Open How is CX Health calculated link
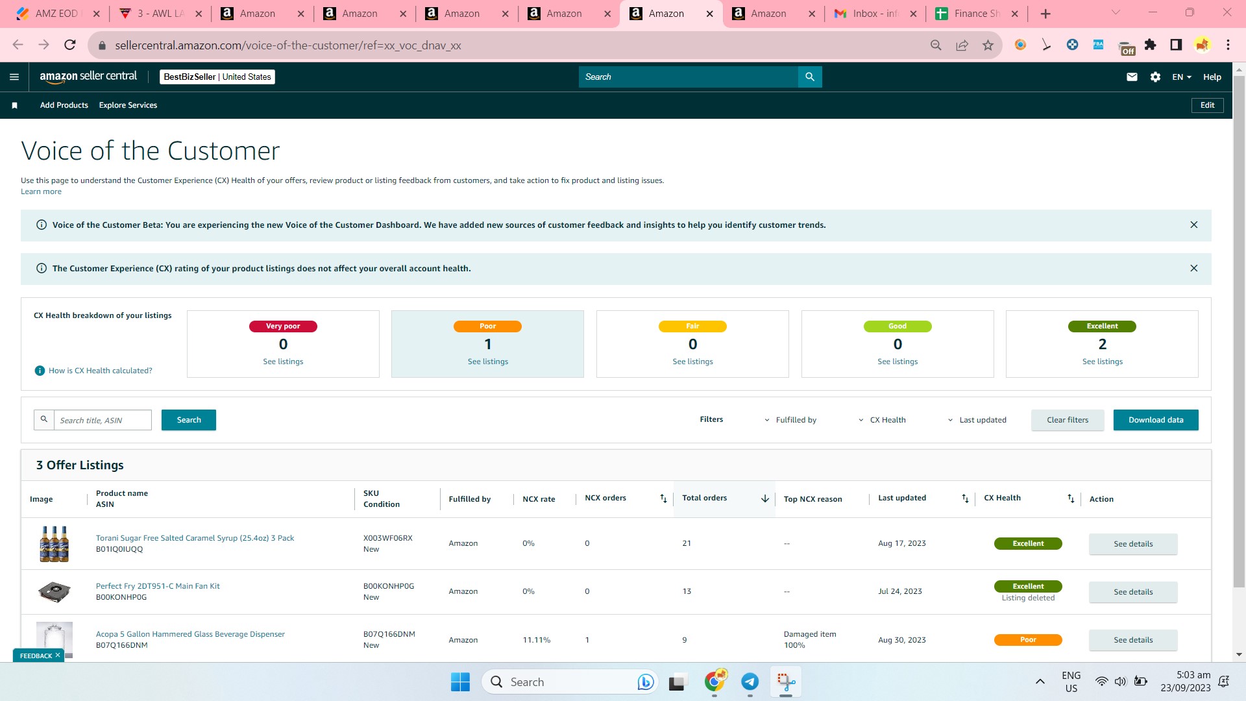 pyautogui.click(x=101, y=371)
